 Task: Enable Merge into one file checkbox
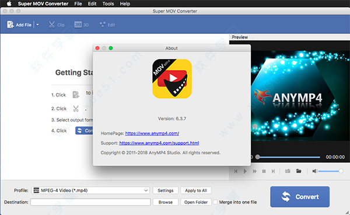pyautogui.click(x=215, y=202)
